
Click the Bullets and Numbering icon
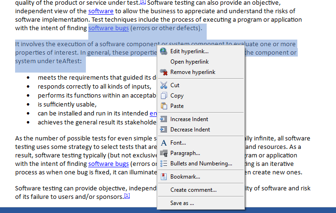[164, 164]
